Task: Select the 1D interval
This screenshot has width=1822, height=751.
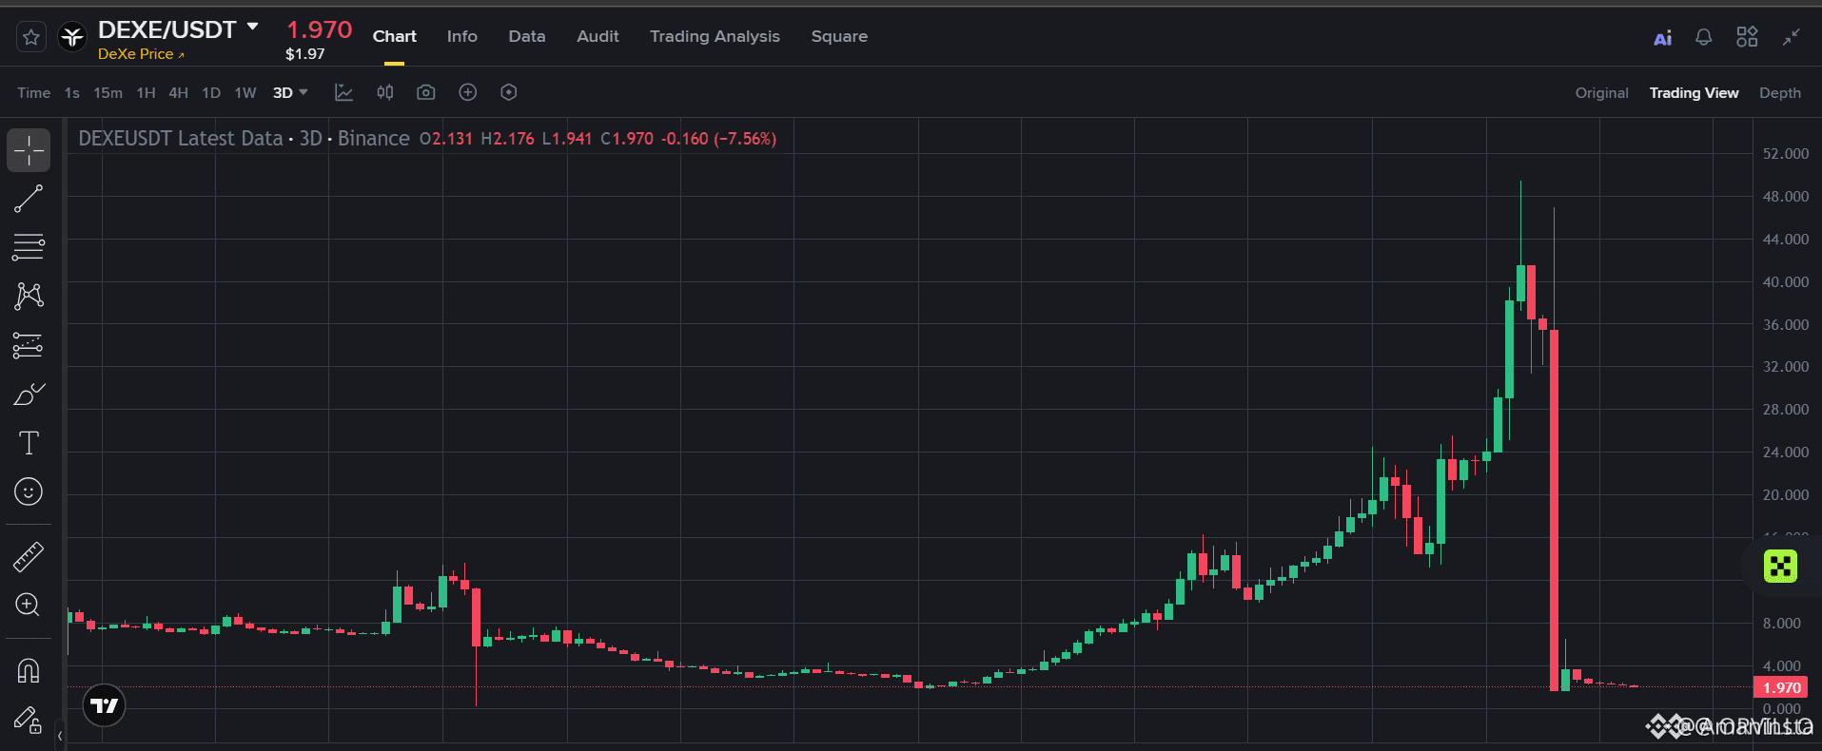Action: 211,93
